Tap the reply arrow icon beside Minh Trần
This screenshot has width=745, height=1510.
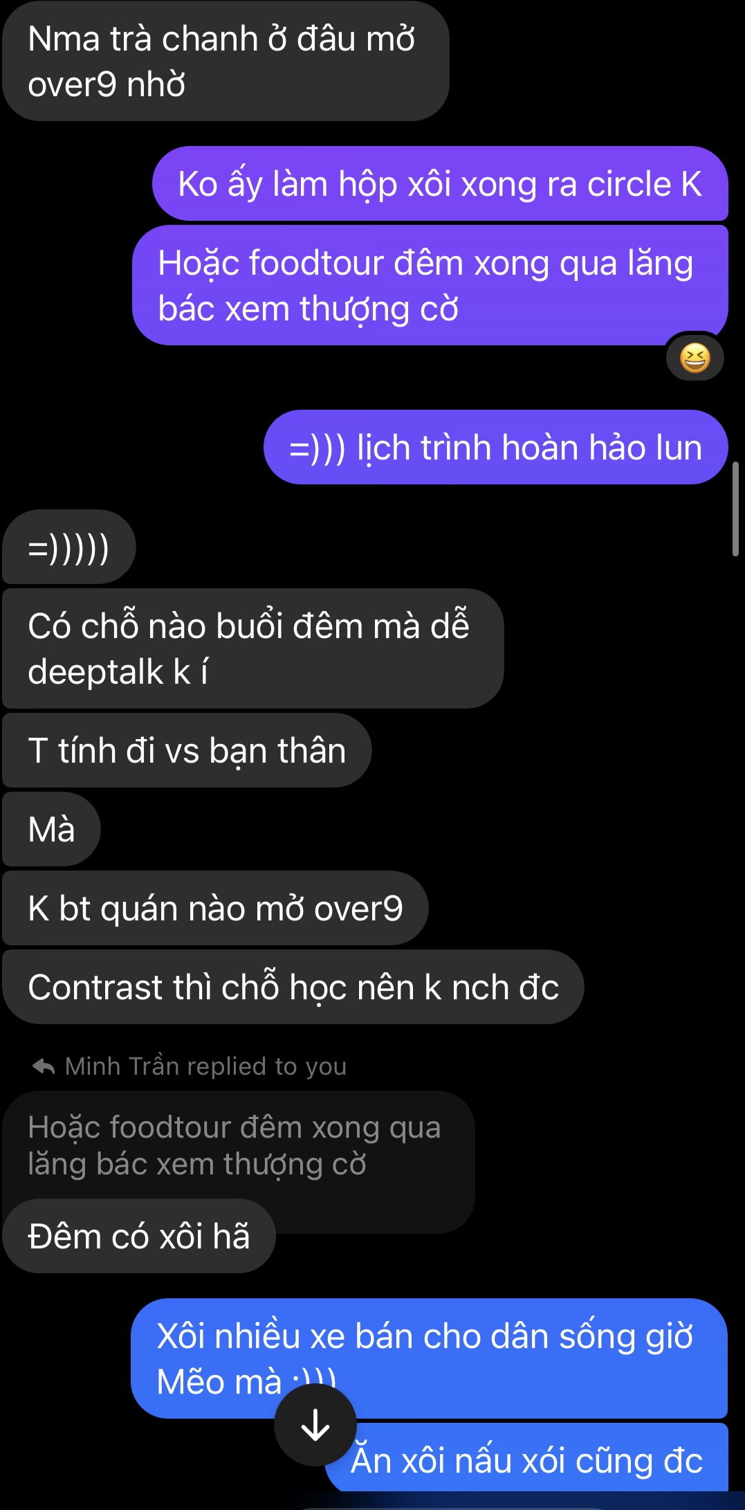pyautogui.click(x=44, y=1066)
